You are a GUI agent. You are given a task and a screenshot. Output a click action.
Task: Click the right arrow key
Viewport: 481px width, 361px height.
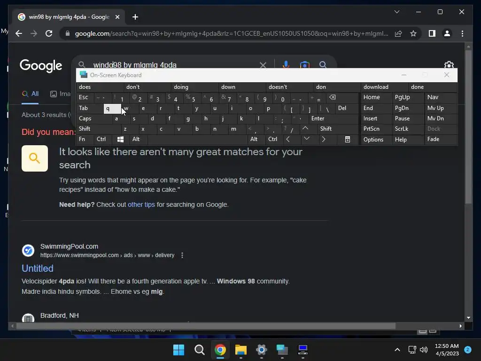click(323, 139)
